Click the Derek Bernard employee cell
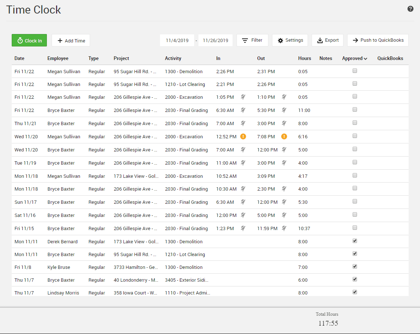 pyautogui.click(x=62, y=241)
